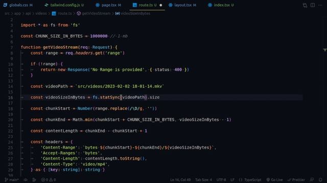Click 'Number' on line 18
Viewport: 327px width, 183px height.
click(x=85, y=108)
